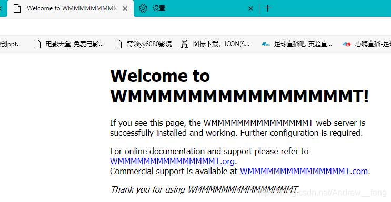The height and width of the screenshot is (202, 391).
Task: Open a new tab with plus button
Action: (x=267, y=8)
